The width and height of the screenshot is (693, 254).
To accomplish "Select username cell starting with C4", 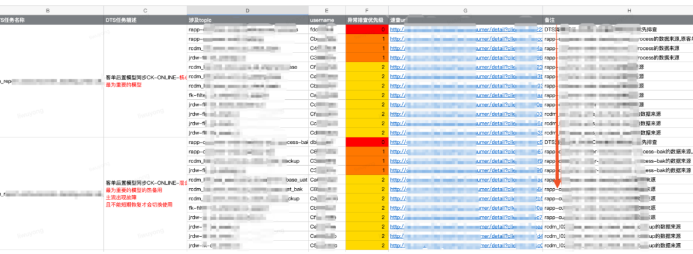I will coord(327,48).
